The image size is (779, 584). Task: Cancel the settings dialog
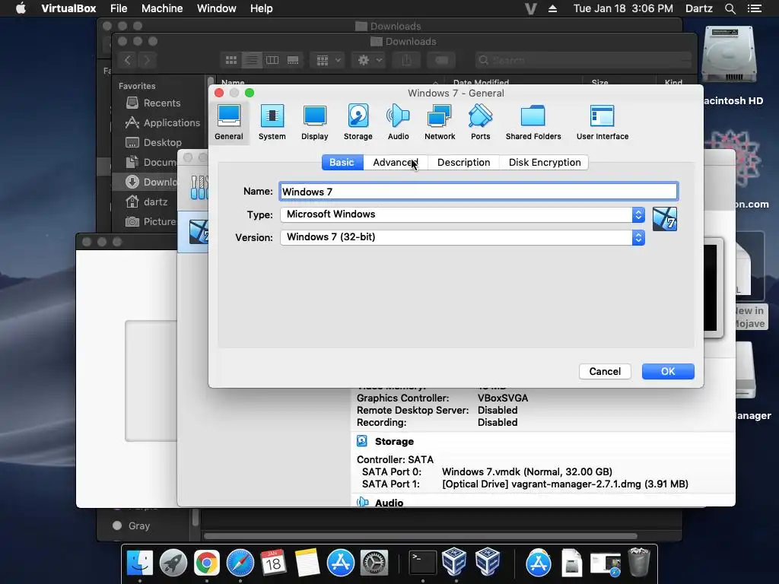coord(605,371)
